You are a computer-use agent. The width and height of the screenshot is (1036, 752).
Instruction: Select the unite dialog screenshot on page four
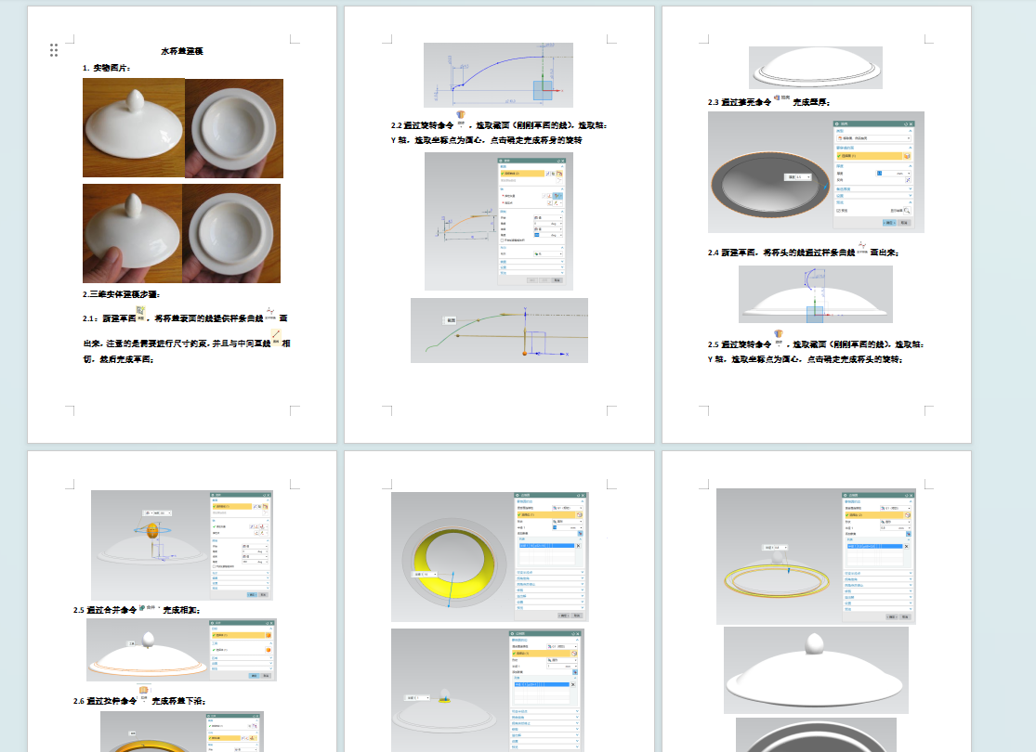(x=182, y=650)
